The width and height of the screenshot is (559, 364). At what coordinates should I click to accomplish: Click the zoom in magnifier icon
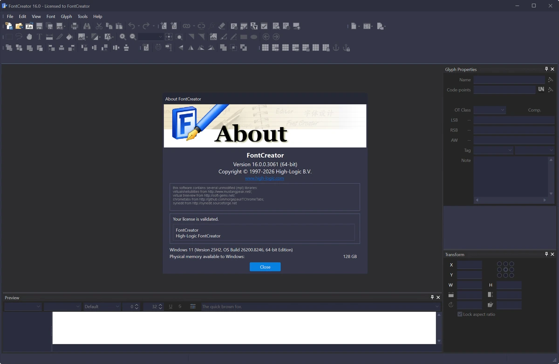[x=123, y=37]
